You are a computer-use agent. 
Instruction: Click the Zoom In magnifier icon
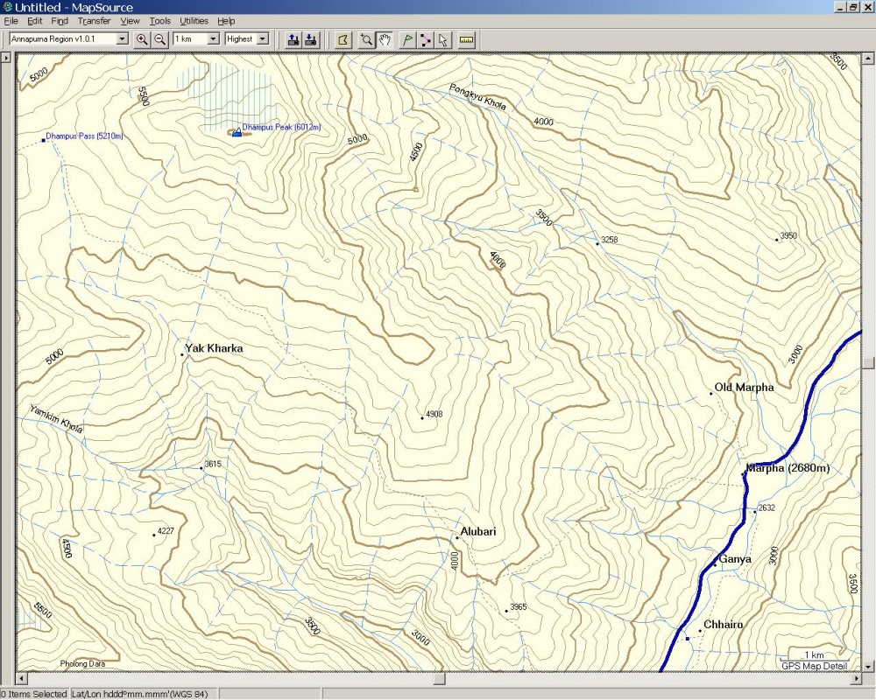point(142,39)
